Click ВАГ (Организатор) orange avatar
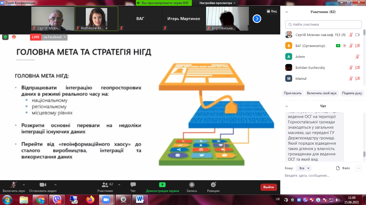This screenshot has width=366, height=205. pos(289,46)
